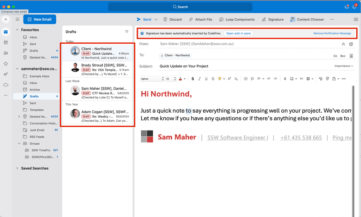
Task: Insert a bulleted list
Action: 245,79
